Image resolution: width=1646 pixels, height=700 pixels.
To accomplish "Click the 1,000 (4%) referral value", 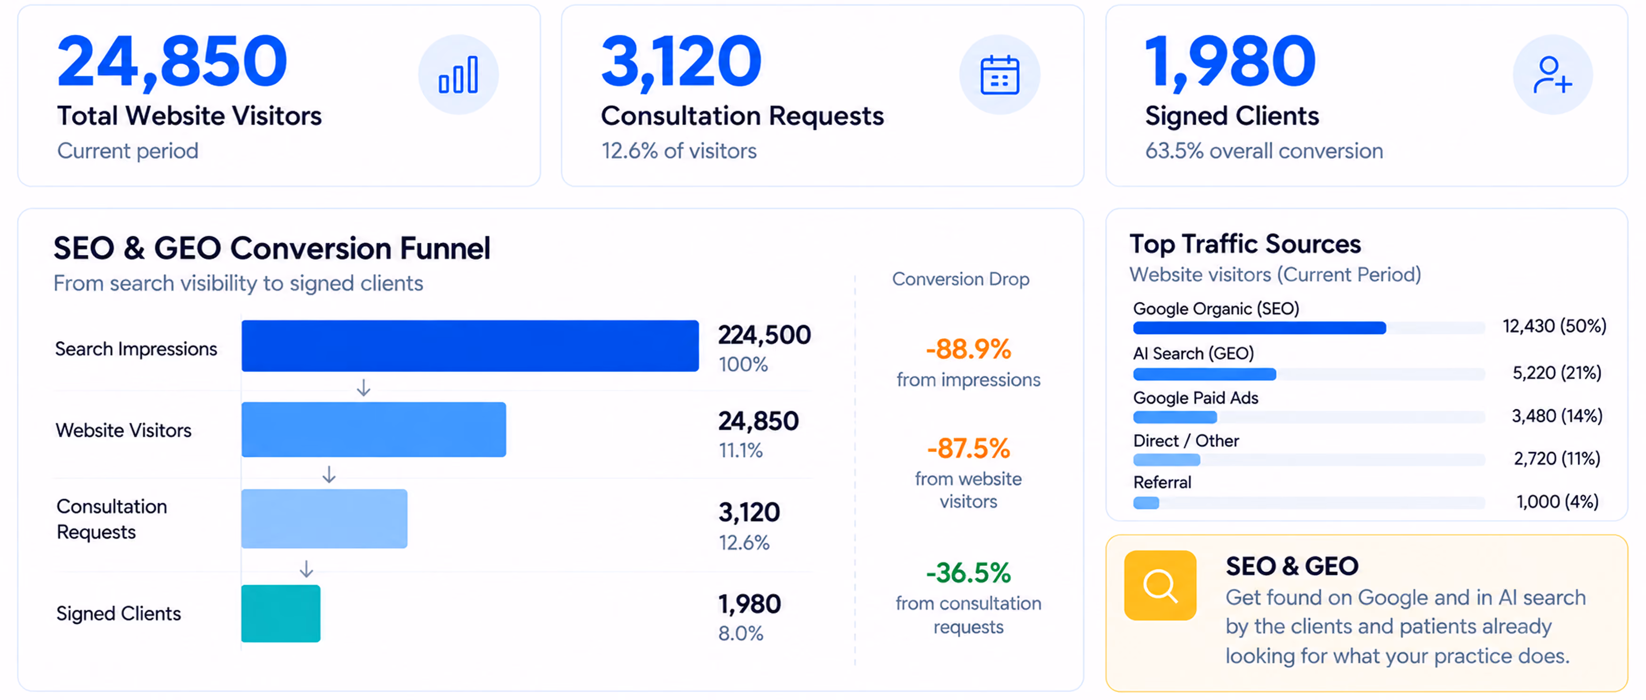I will pos(1557,501).
